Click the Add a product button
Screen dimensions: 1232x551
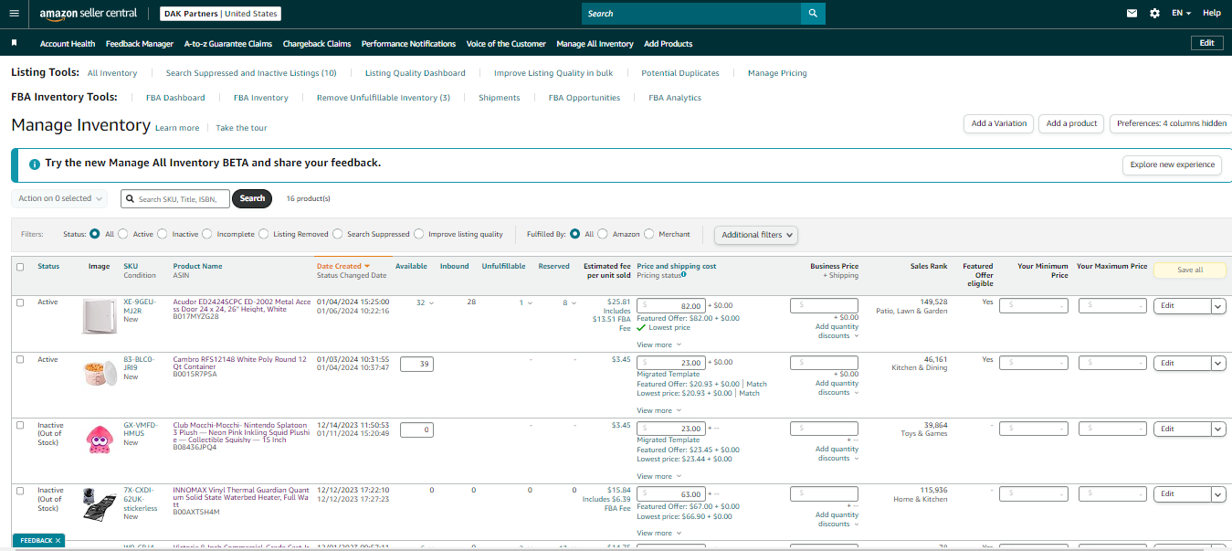(x=1071, y=123)
